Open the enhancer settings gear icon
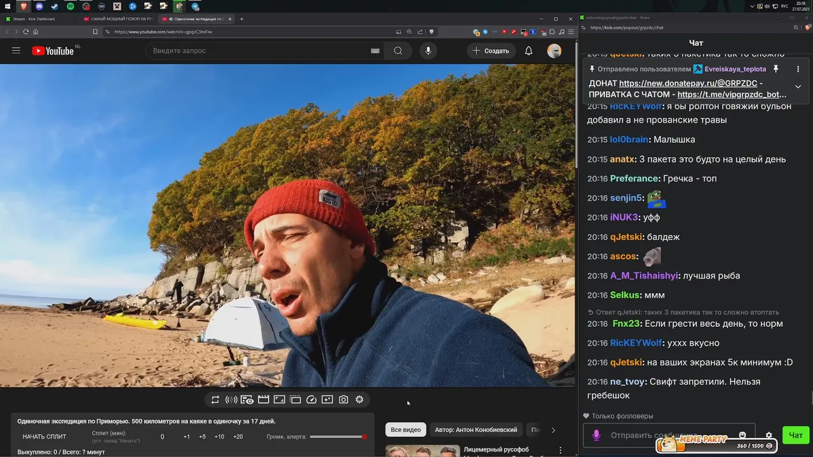 [x=359, y=399]
